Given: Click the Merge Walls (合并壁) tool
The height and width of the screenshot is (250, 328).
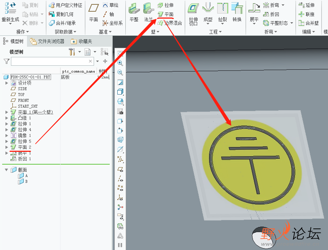Looking at the screenshot, I should pos(309,23).
